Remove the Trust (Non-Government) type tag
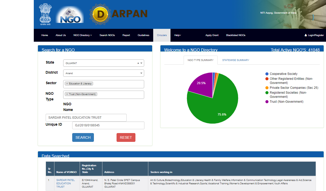Image resolution: width=326 pixels, height=191 pixels. pyautogui.click(x=67, y=94)
